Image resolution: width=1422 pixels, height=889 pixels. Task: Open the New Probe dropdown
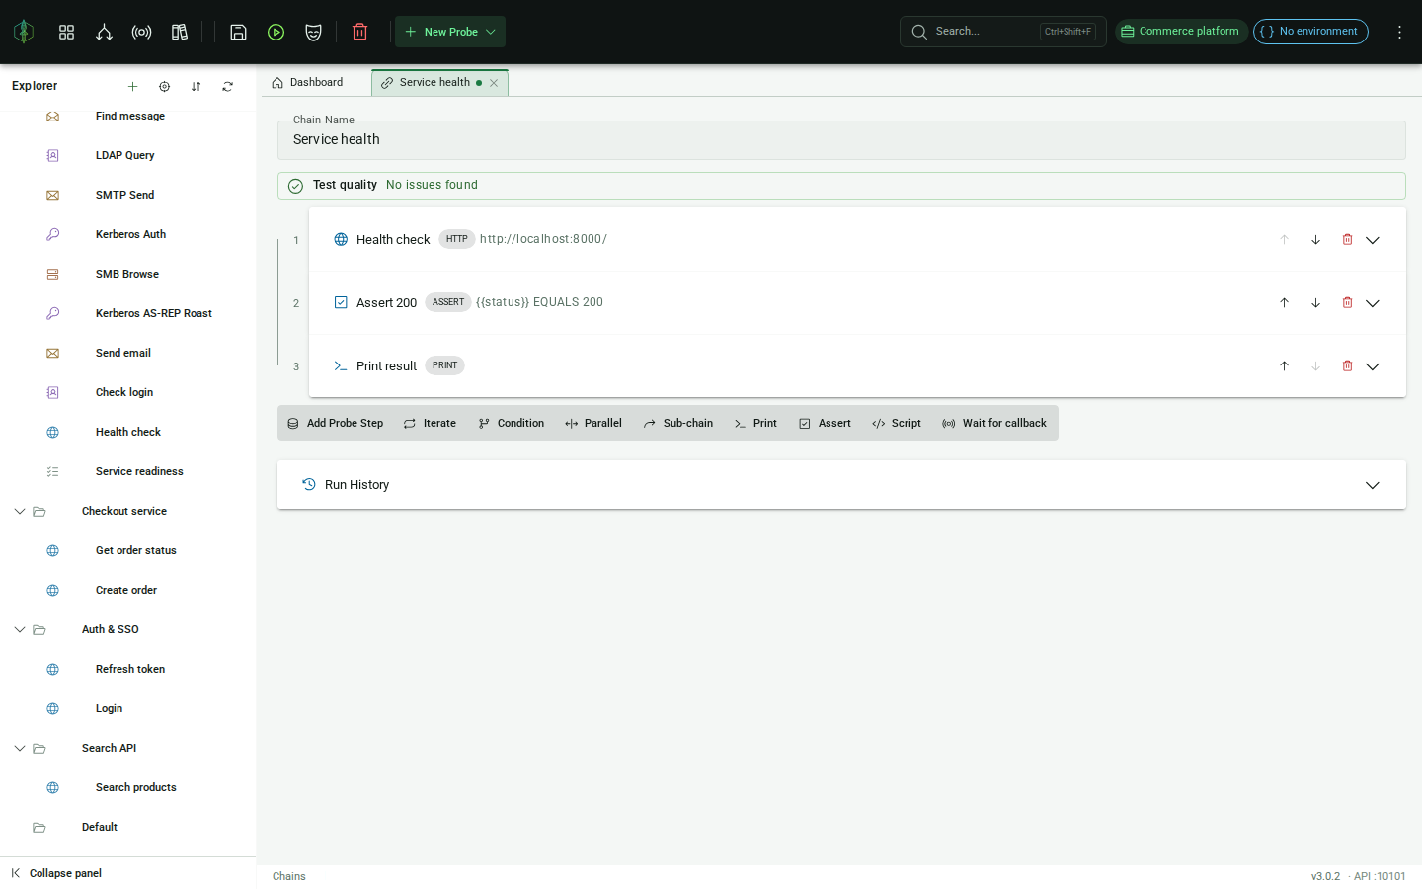click(450, 32)
